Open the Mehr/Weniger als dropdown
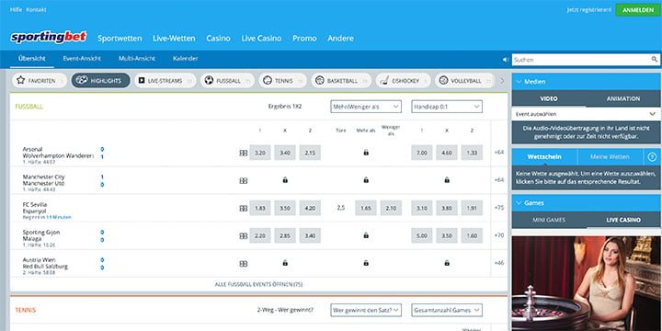 pyautogui.click(x=366, y=107)
